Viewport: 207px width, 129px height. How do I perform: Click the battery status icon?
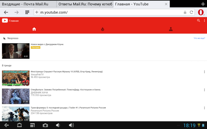click(203, 125)
